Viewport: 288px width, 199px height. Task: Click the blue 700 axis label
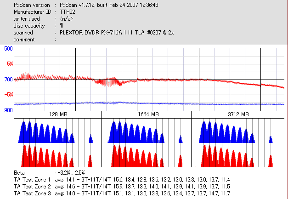[8, 80]
